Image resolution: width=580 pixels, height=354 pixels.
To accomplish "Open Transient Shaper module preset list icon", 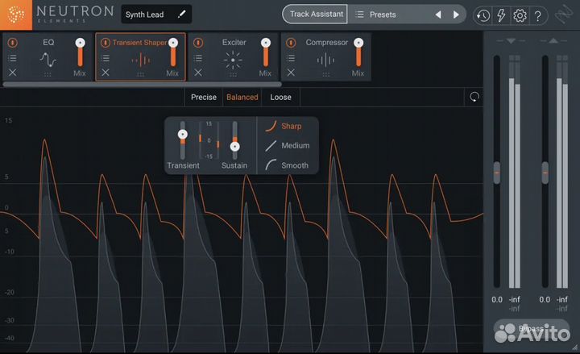I will [x=106, y=58].
